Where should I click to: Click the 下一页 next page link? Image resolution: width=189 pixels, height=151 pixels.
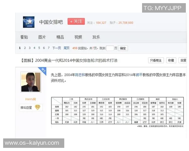(56, 48)
